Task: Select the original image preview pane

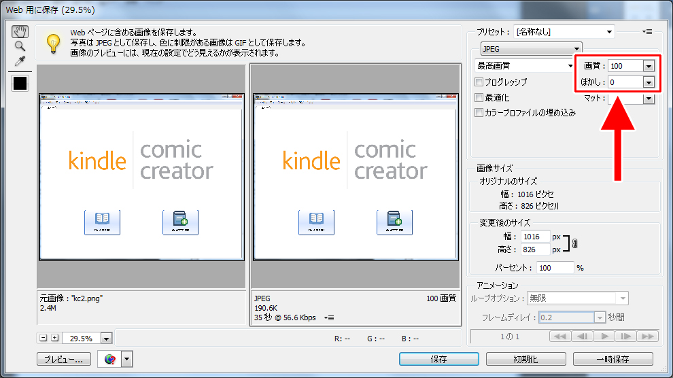Action: point(141,177)
